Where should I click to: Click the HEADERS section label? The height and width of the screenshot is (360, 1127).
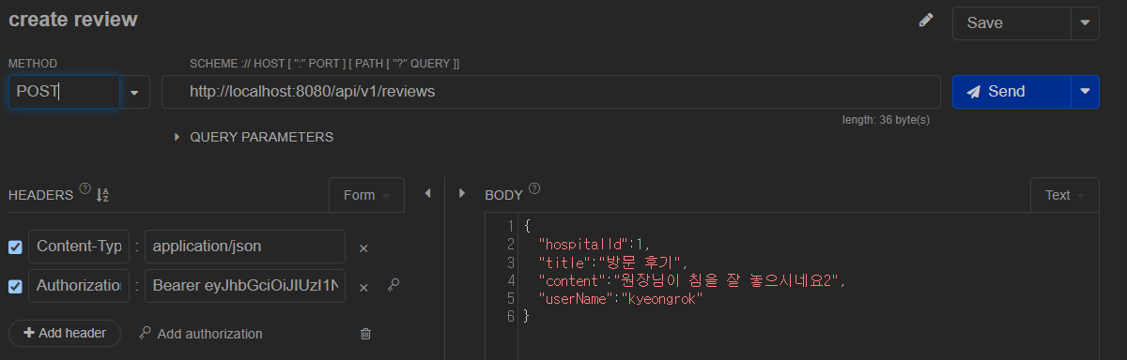[40, 195]
